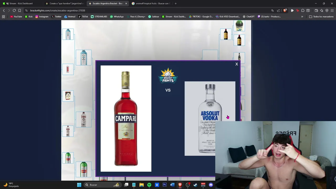Image resolution: width=336 pixels, height=189 pixels.
Task: Open the Kick VOD Download... bookmark
Action: click(x=228, y=17)
